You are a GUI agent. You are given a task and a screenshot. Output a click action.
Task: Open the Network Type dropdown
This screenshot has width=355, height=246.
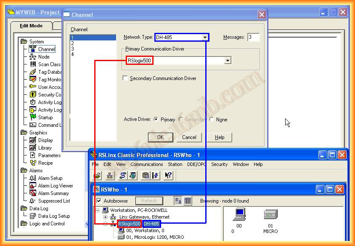point(205,37)
